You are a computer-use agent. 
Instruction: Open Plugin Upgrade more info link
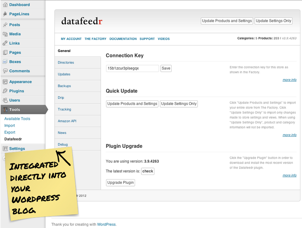pyautogui.click(x=289, y=175)
